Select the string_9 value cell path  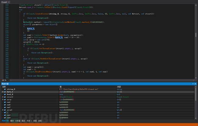click(79, 89)
